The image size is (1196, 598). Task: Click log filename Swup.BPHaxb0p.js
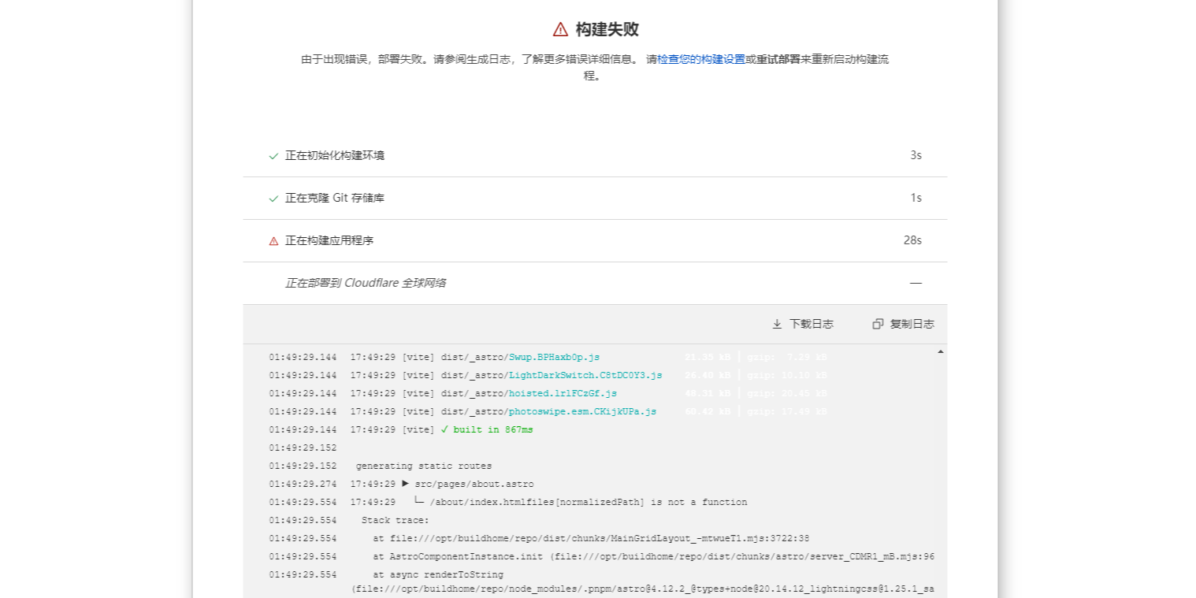pos(554,357)
